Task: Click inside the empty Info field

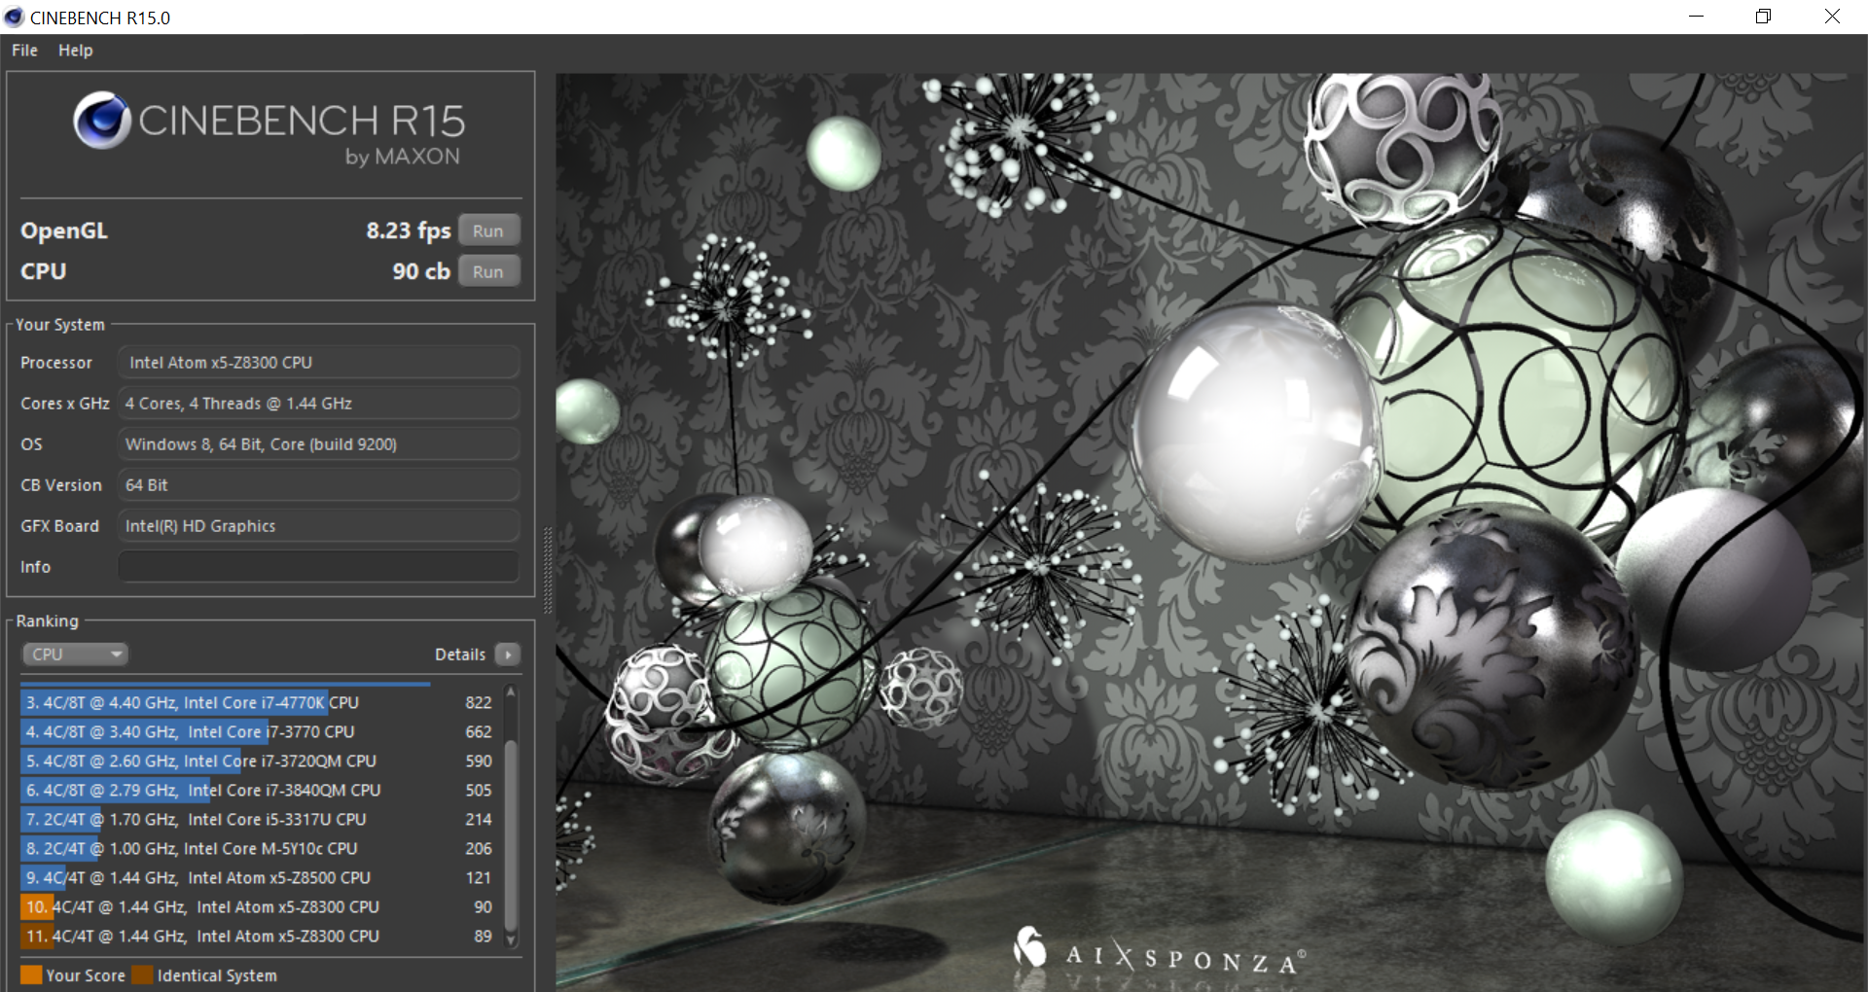Action: click(317, 566)
